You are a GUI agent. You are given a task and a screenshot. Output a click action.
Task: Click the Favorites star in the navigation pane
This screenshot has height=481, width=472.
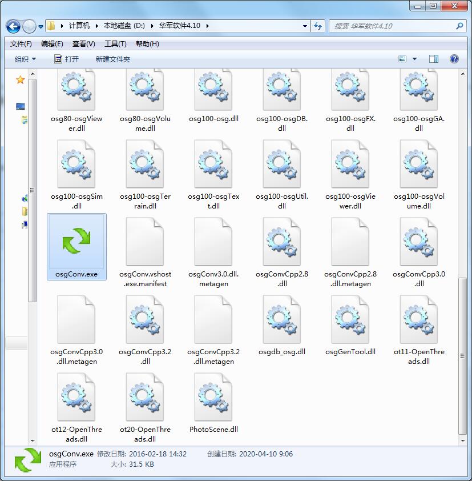click(x=20, y=80)
